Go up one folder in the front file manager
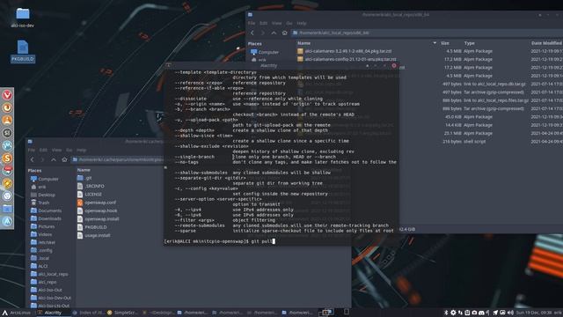The height and width of the screenshot is (317, 563). (x=54, y=159)
